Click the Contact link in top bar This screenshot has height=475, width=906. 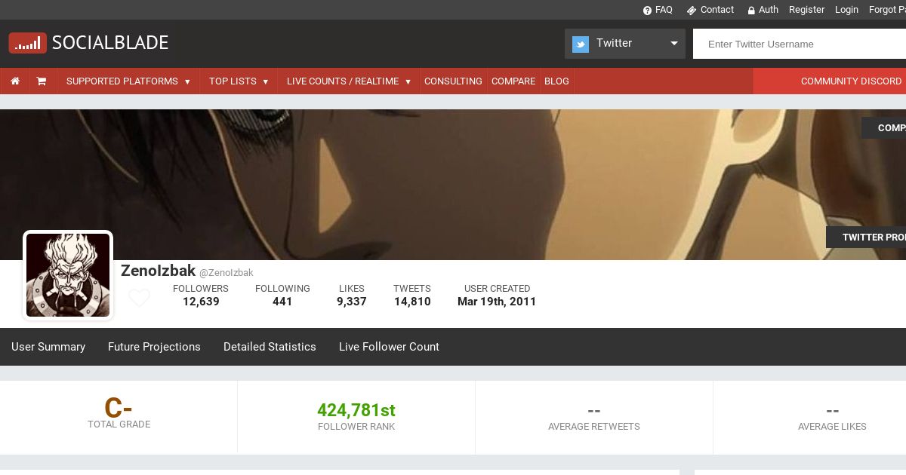pos(717,10)
